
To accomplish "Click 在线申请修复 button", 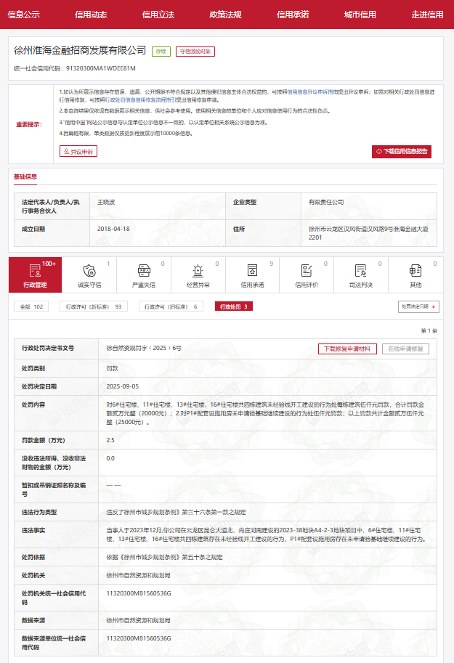I will coord(406,349).
